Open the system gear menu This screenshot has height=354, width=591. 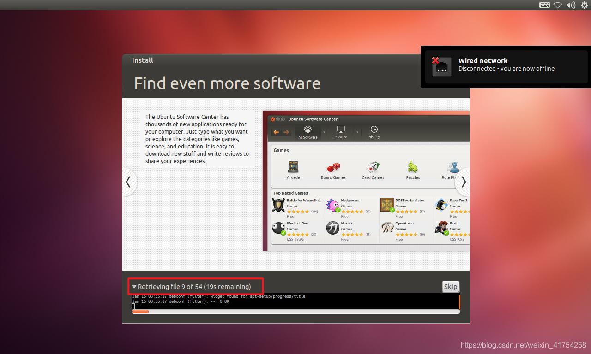point(585,5)
